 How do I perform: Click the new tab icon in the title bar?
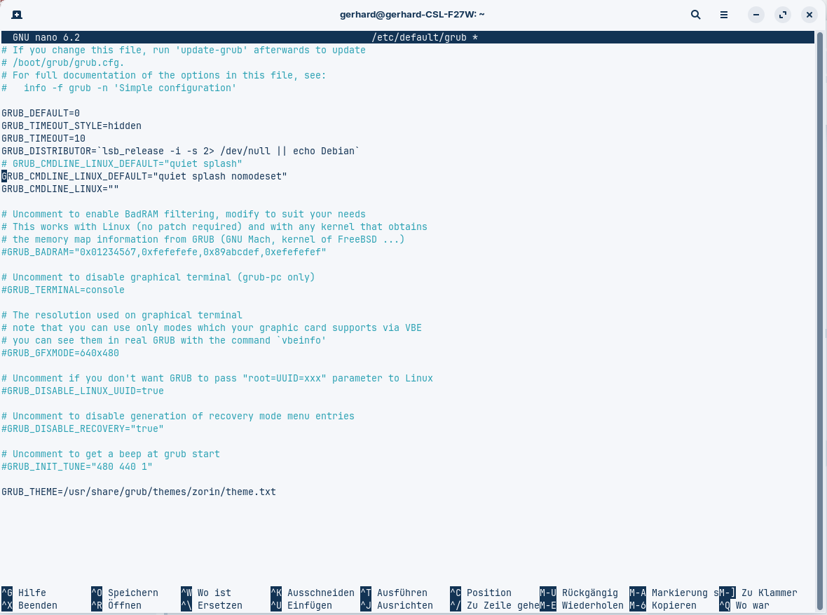(17, 15)
